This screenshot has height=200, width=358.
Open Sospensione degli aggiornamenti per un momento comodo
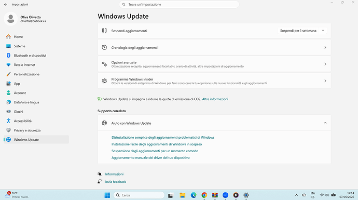[x=155, y=151]
